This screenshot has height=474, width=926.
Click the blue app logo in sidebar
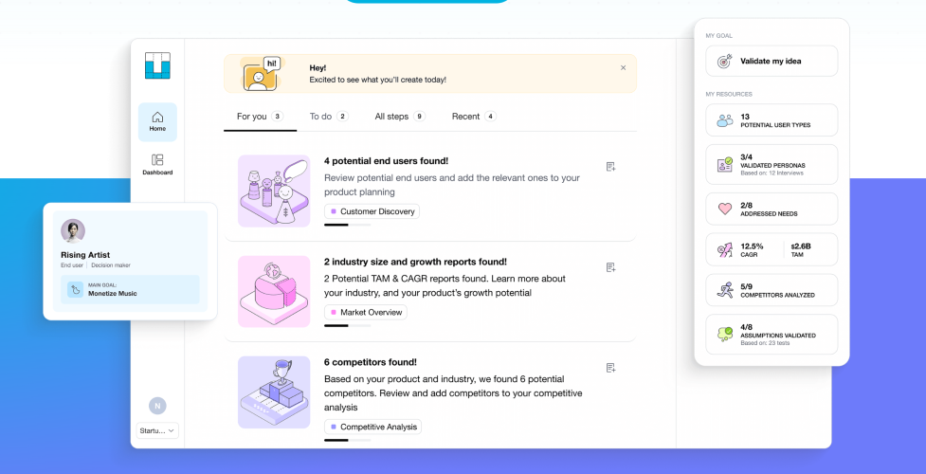click(157, 65)
